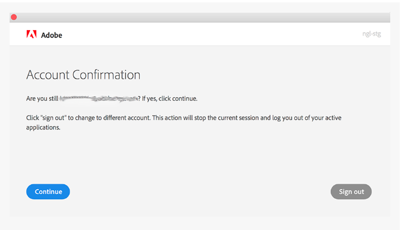401x230 pixels.
Task: Click the white header strip beside Adobe
Action: 212,34
